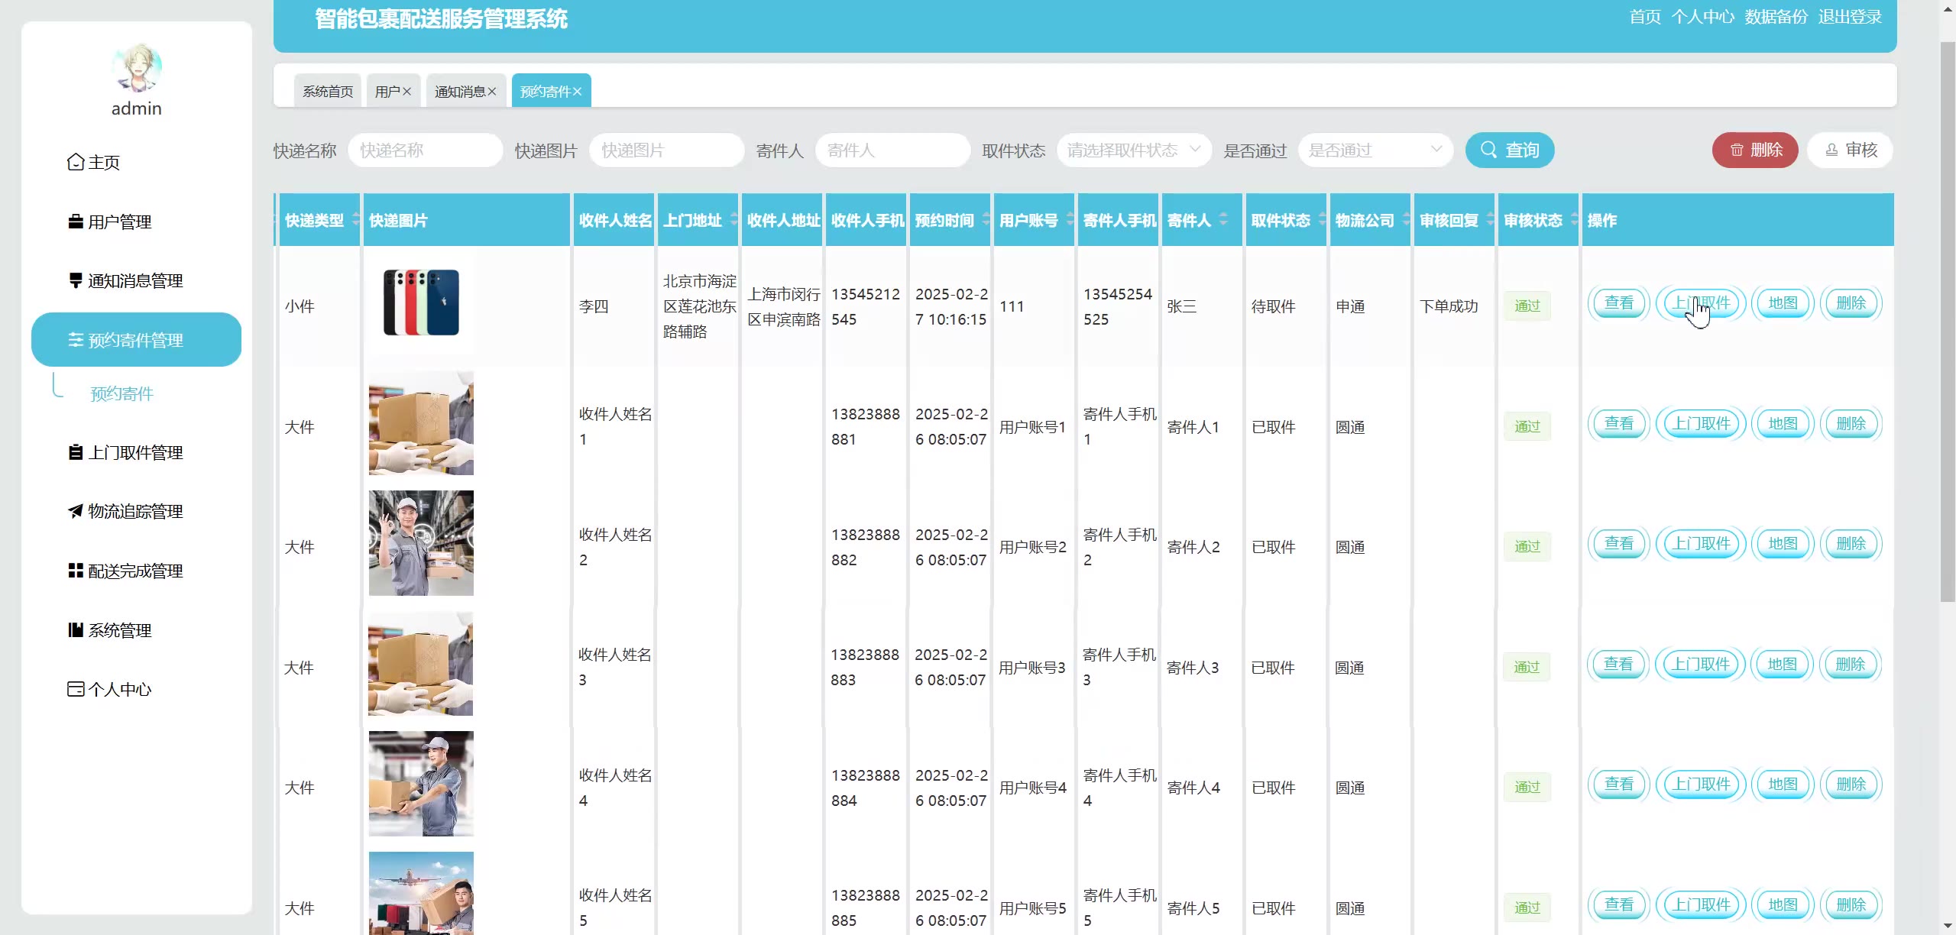Close the 预约寄件 tab
1956x935 pixels.
pyautogui.click(x=578, y=92)
